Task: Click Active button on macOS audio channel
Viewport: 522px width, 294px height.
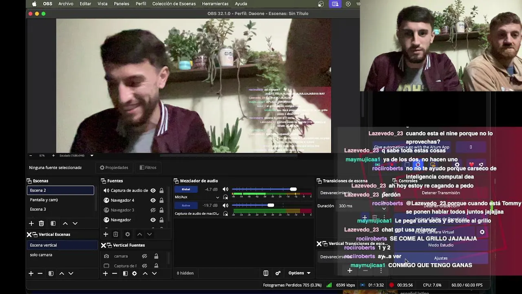Action: pos(186,206)
